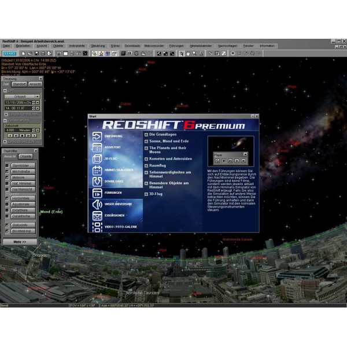The image size is (347, 347).
Task: Select the hand pan tool in toolbar
Action: tap(187, 53)
